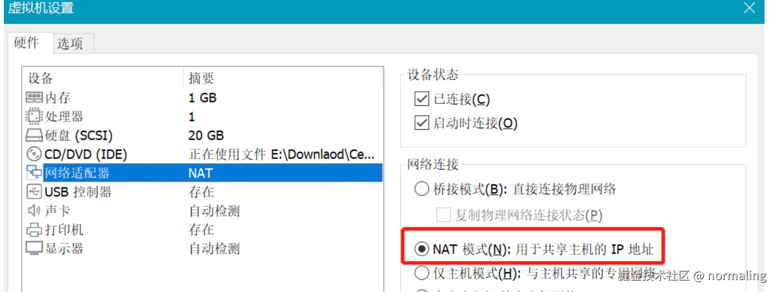
Task: Choose 桥接模式(B) radio button
Action: [422, 189]
